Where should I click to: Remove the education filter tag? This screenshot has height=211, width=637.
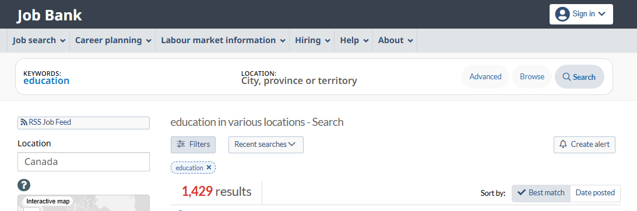point(209,167)
